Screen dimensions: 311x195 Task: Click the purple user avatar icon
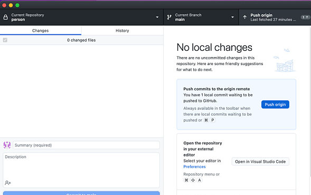7,145
